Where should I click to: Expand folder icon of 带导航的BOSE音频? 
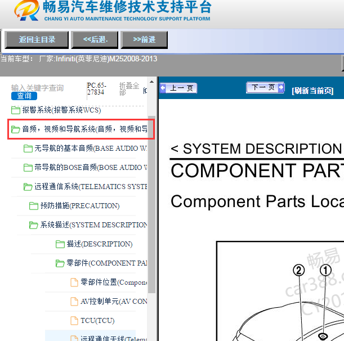tap(28, 168)
